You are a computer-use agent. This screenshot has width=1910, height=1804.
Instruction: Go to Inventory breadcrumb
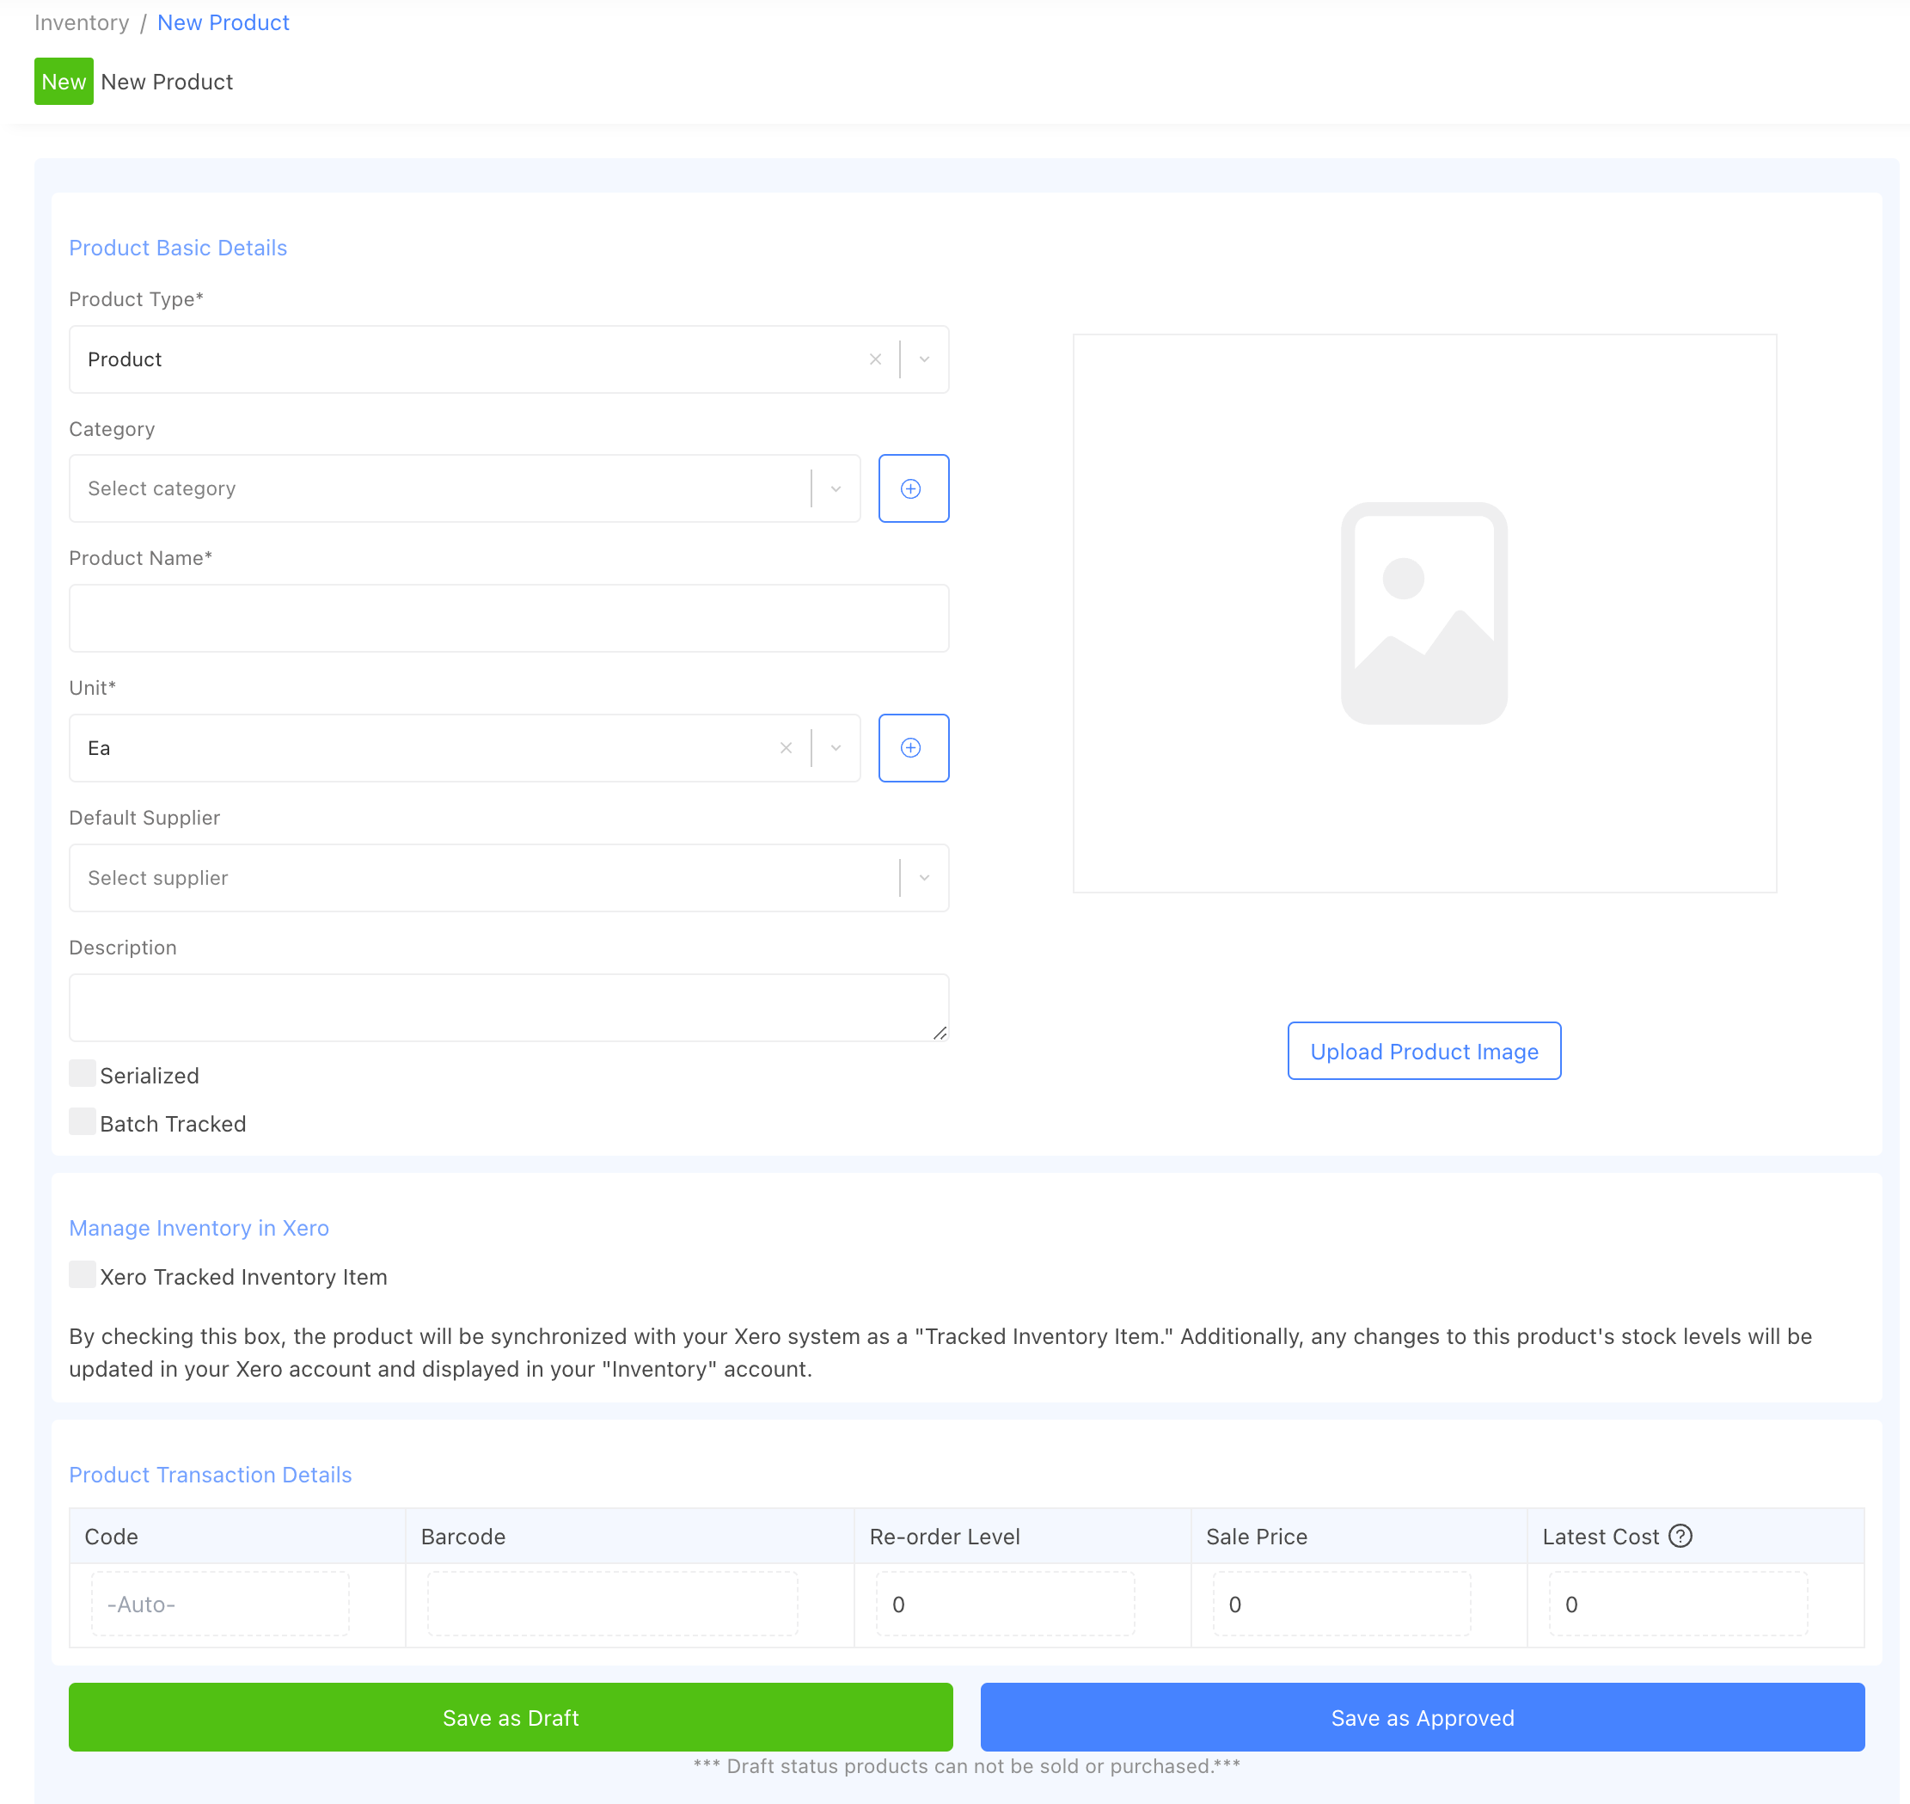(82, 23)
